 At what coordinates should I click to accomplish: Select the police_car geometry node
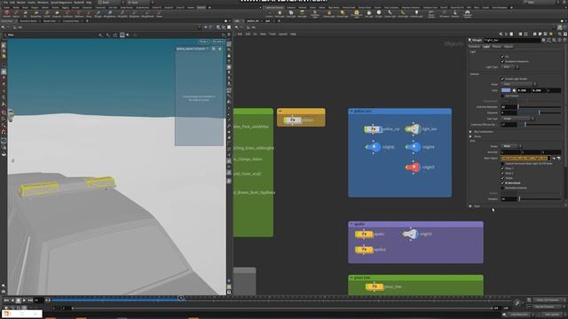tap(373, 128)
